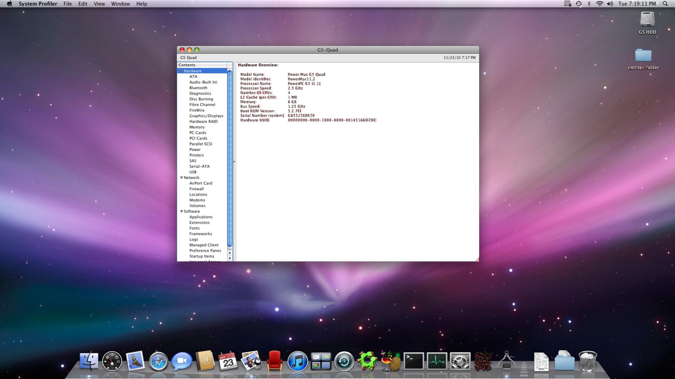This screenshot has height=379, width=675.
Task: Open the Trash in the dock
Action: pos(588,361)
